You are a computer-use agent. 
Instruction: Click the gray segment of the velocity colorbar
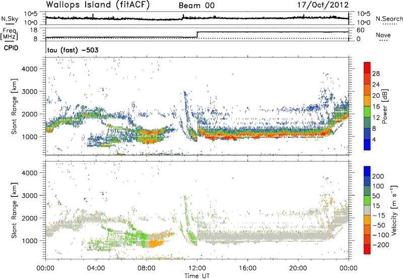pyautogui.click(x=367, y=211)
